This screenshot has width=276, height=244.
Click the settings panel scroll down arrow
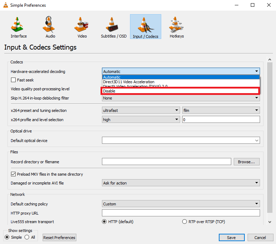click(270, 222)
